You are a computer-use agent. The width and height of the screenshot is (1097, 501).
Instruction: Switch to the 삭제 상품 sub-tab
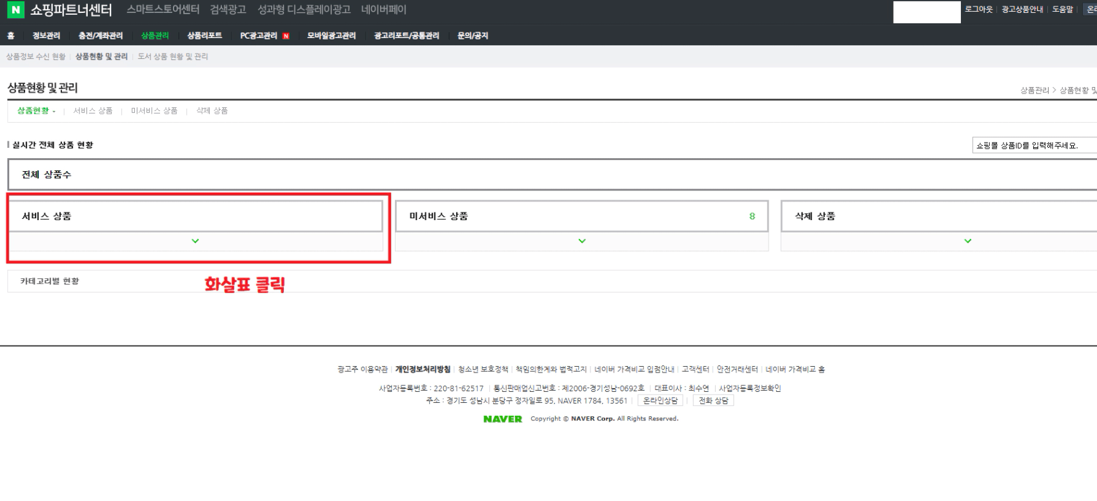(212, 110)
